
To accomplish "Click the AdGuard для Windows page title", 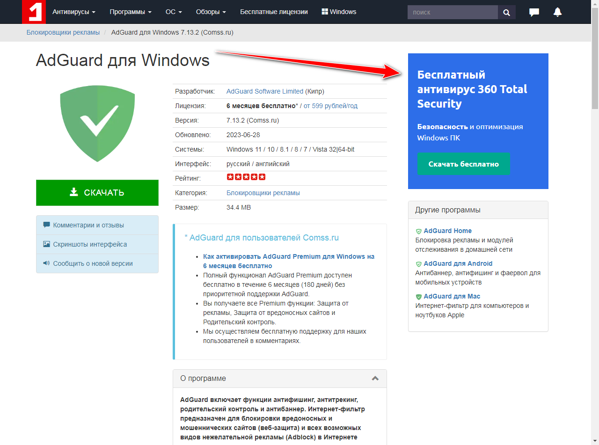I will point(123,60).
